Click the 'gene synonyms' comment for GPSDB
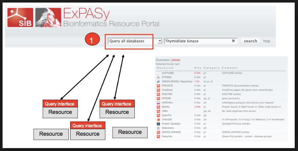Image resolution: width=298 pixels, height=151 pixels. (x=231, y=98)
